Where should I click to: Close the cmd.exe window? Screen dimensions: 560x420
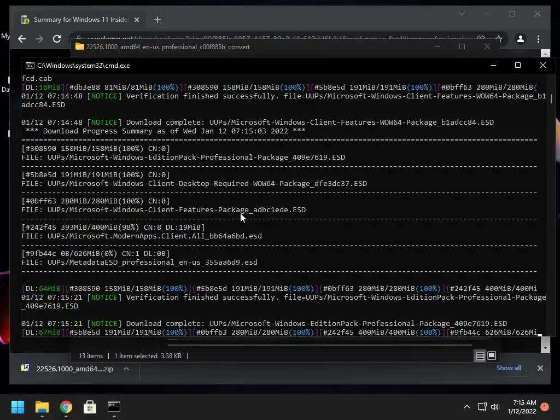click(543, 66)
